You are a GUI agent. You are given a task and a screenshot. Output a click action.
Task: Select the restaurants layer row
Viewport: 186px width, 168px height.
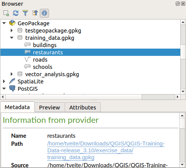tap(90, 52)
